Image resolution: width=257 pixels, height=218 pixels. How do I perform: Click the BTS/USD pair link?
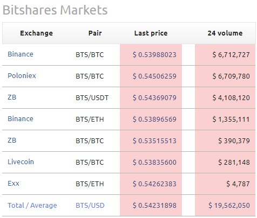coord(90,206)
